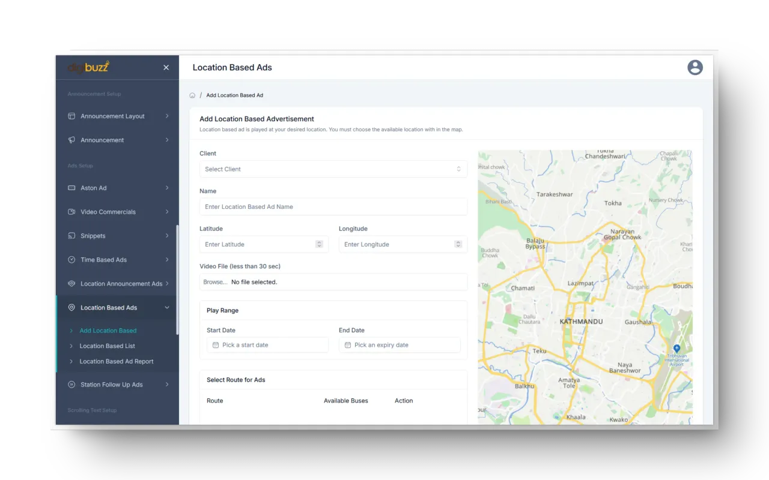Viewport: 769px width, 480px height.
Task: Expand the Aston Ad submenu
Action: point(167,188)
